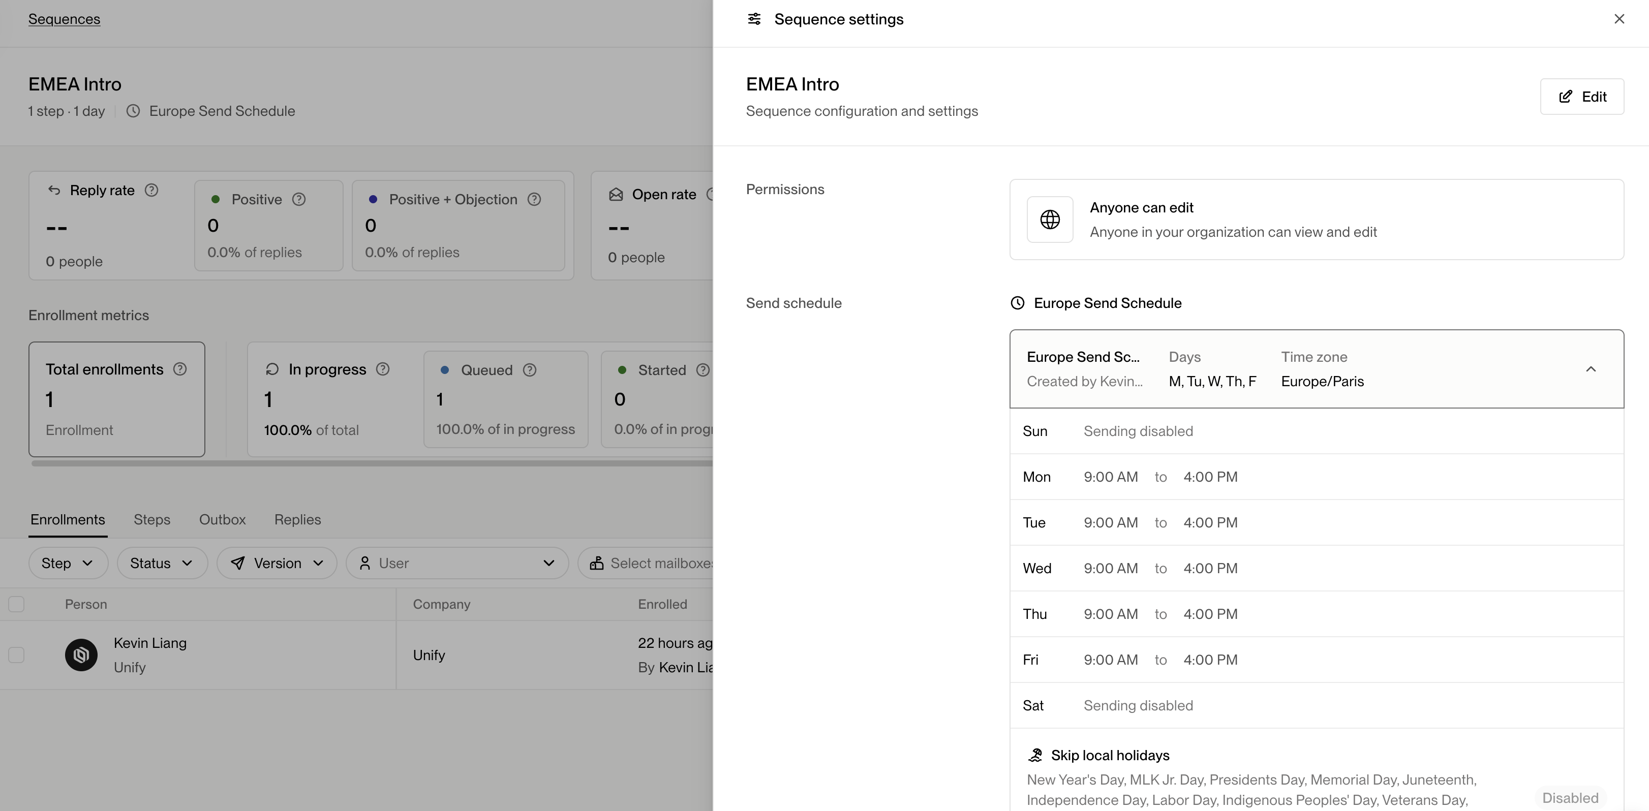Switch to the Outbox tab
The width and height of the screenshot is (1649, 811).
coord(222,519)
